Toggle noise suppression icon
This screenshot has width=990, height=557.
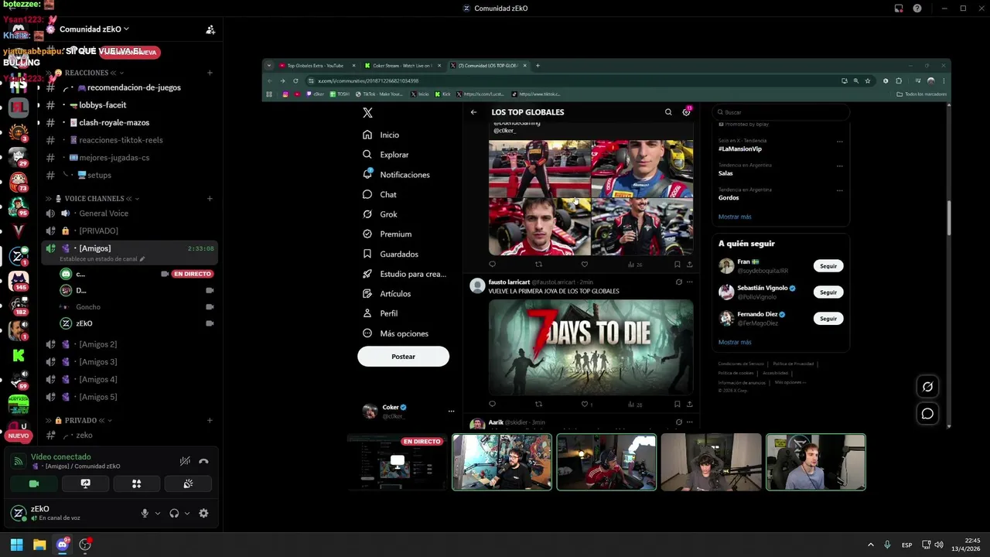pos(185,461)
